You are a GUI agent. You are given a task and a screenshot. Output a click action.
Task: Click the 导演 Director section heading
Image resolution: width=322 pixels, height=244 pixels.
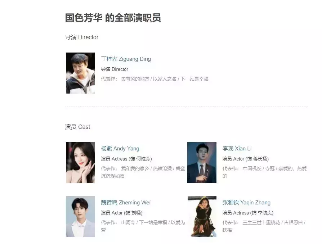[x=82, y=37]
